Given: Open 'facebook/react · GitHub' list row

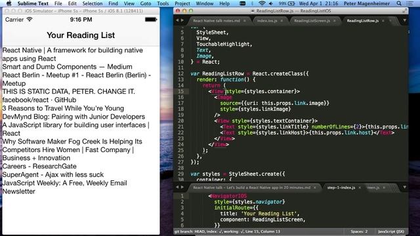Looking at the screenshot, I should pos(39,100).
